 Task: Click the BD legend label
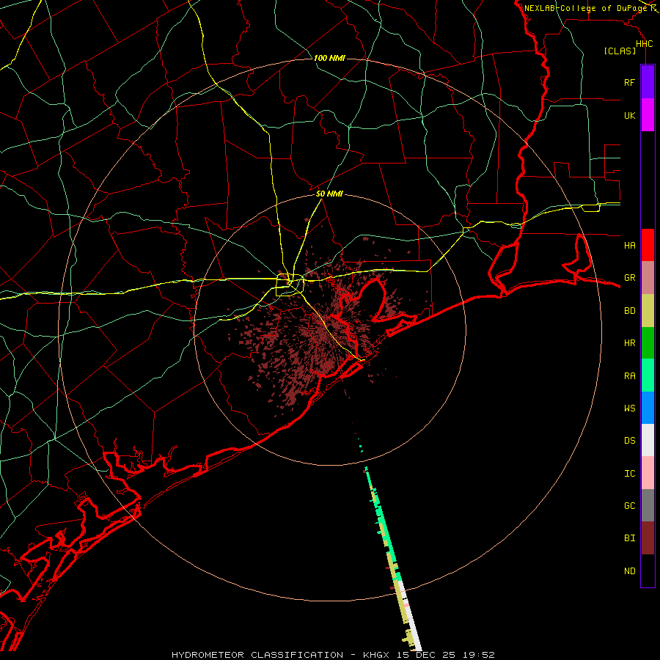pos(629,311)
